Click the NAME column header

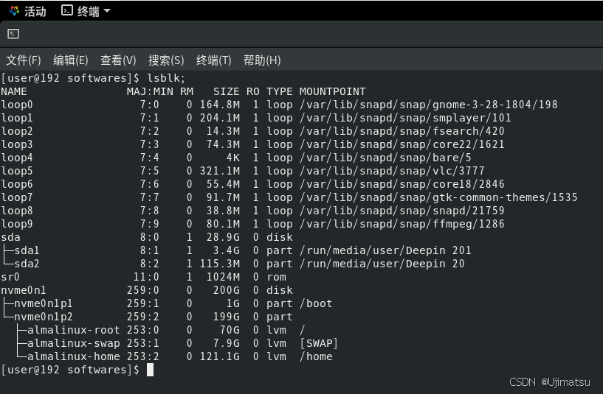pyautogui.click(x=14, y=92)
